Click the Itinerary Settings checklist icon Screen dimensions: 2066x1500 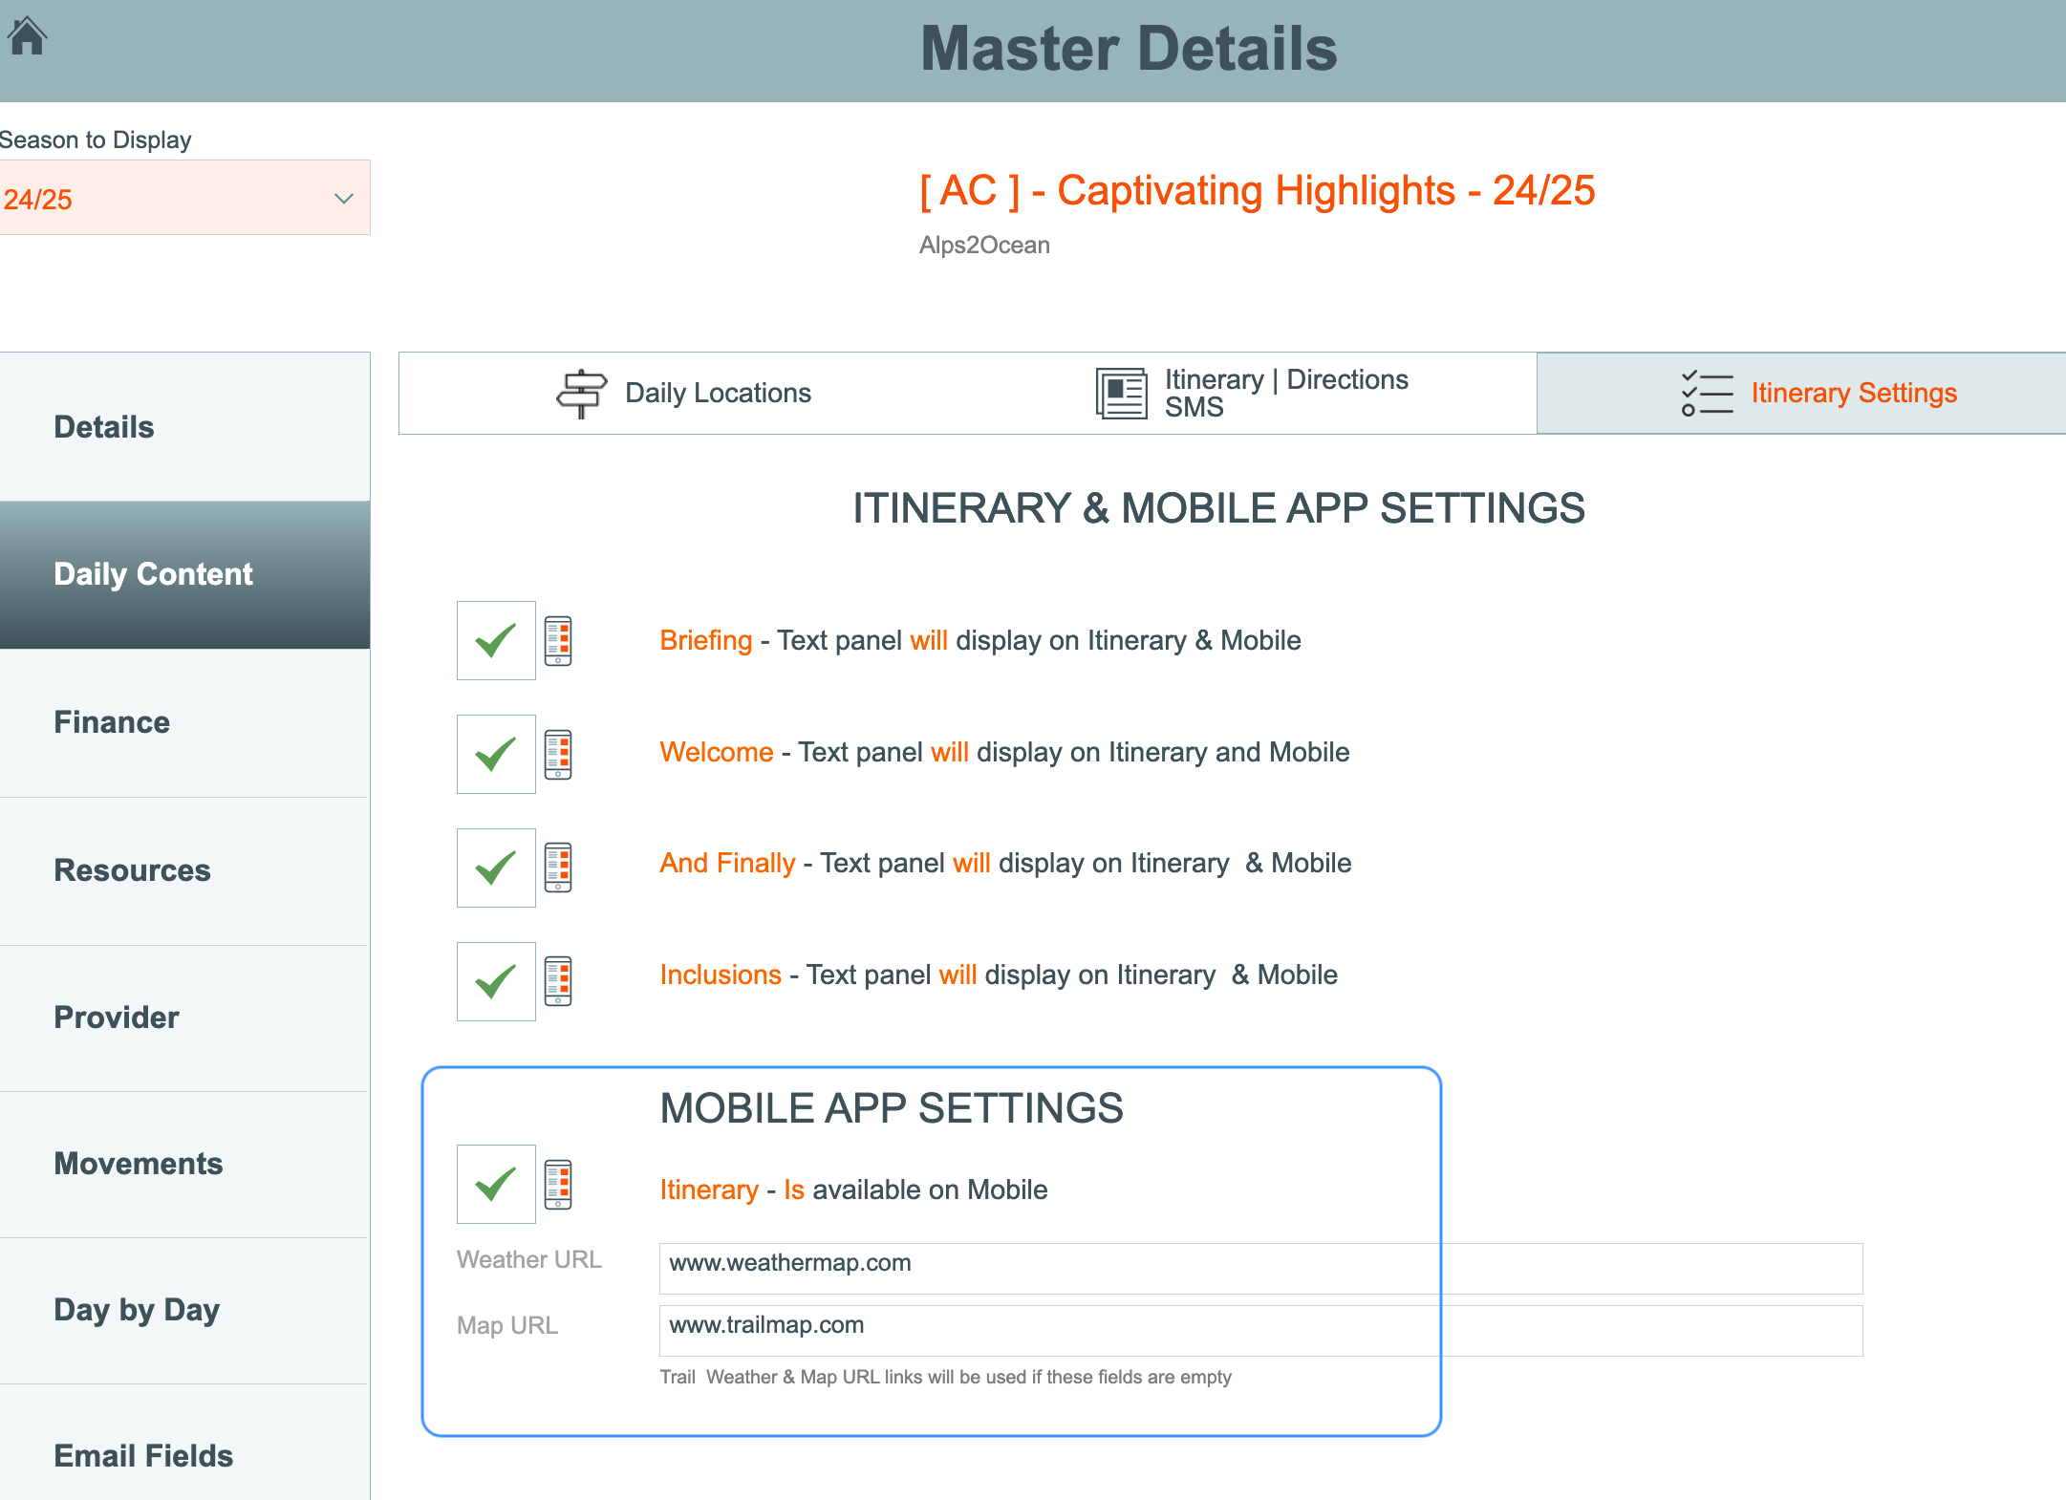click(x=1708, y=393)
